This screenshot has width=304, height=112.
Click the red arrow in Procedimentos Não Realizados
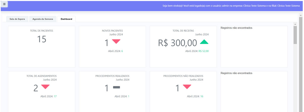click(187, 87)
